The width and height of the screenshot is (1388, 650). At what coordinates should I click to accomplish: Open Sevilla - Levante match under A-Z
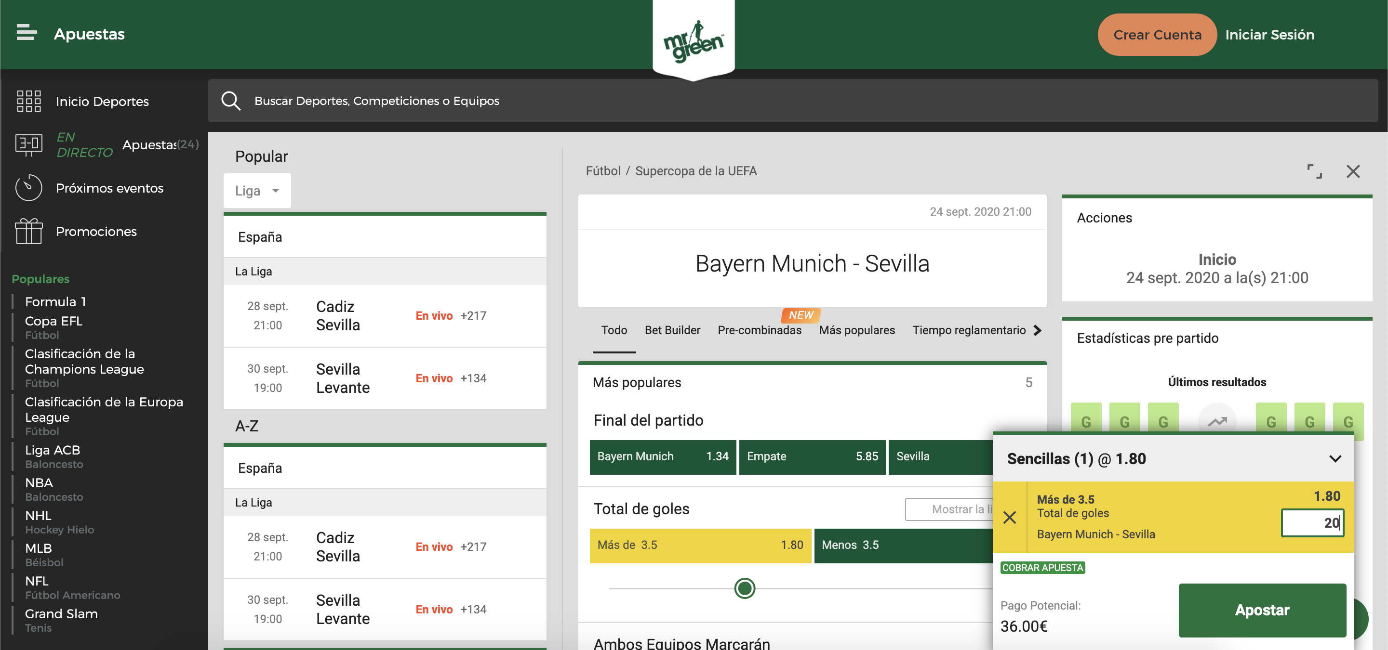coord(385,610)
